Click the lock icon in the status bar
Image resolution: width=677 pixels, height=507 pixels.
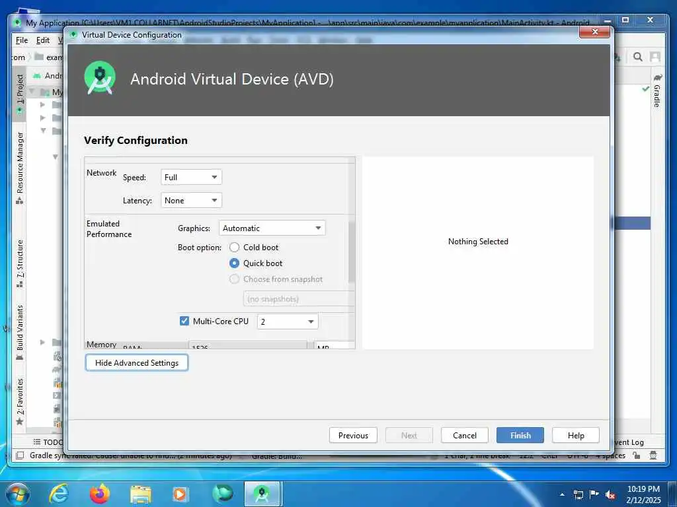click(637, 456)
